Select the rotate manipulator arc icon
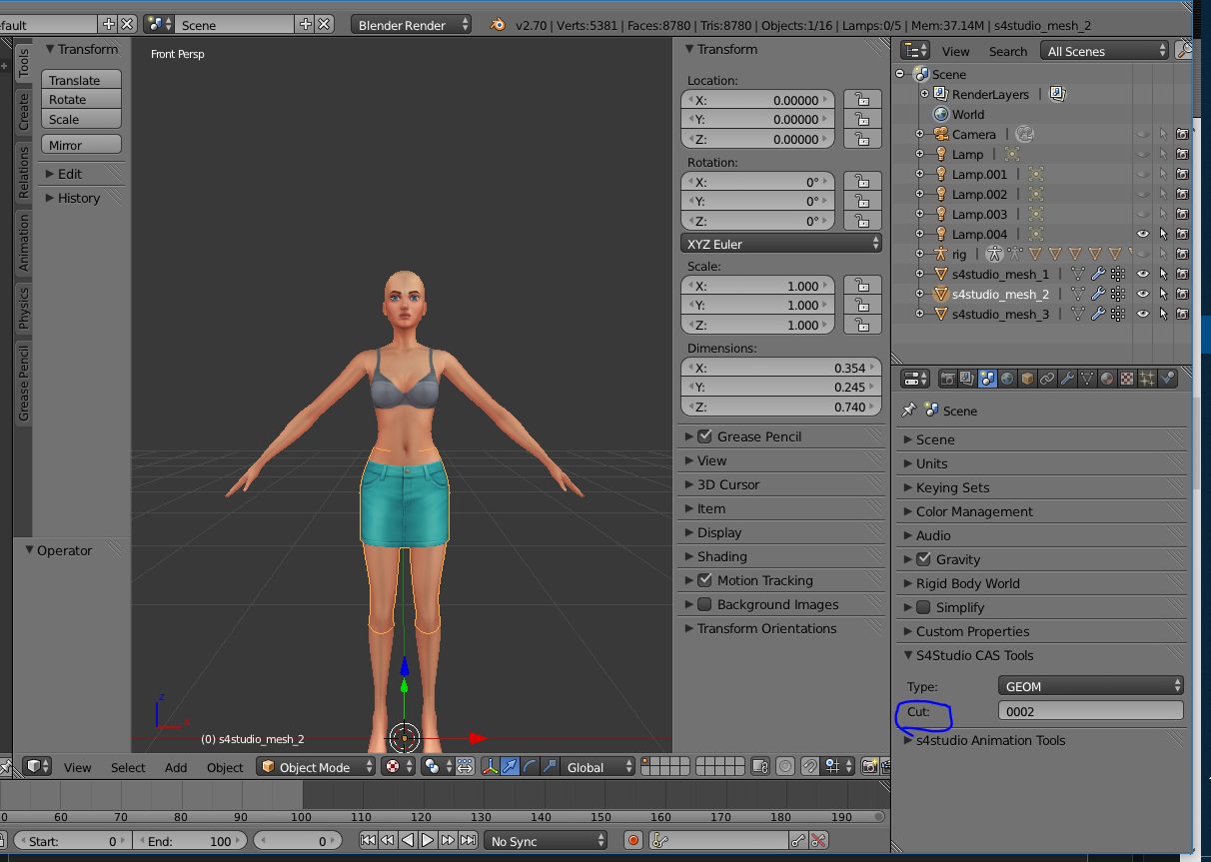This screenshot has height=862, width=1211. pos(530,766)
